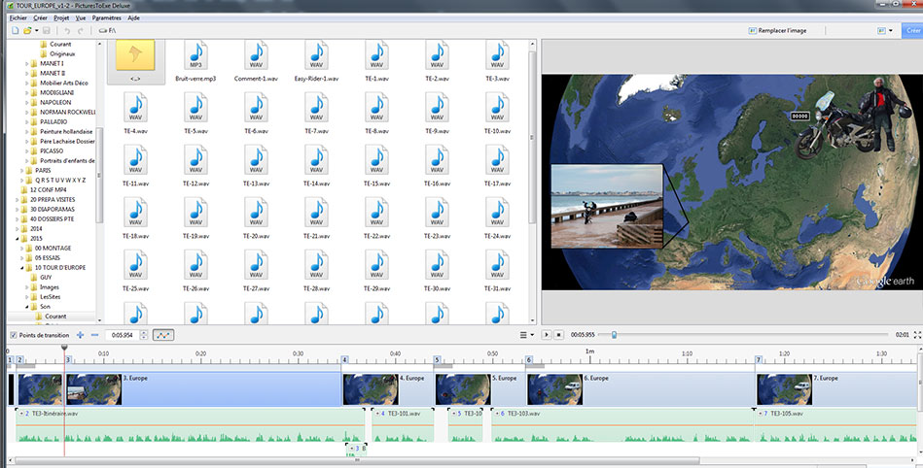
Task: Click the Save project disk icon
Action: [47, 30]
